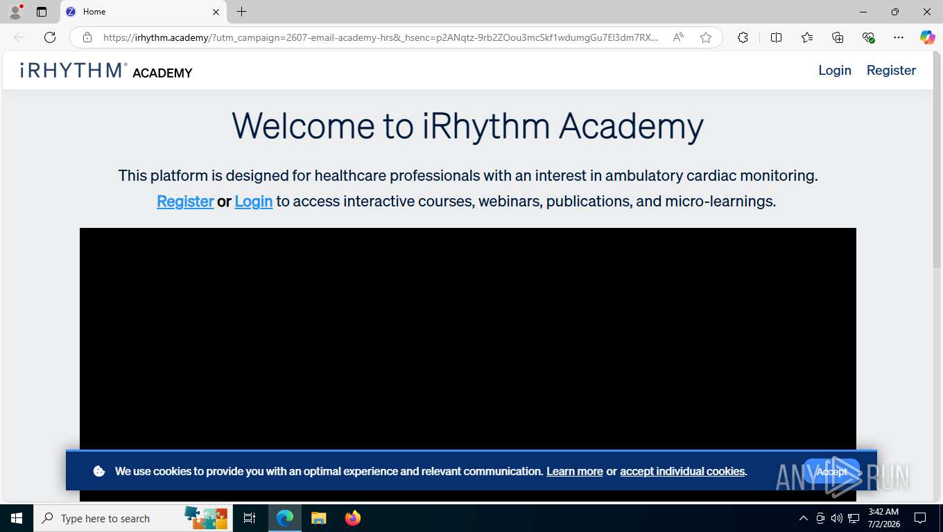Screen dimensions: 943x532
Task: Open a new tab with plus button
Action: tap(241, 12)
